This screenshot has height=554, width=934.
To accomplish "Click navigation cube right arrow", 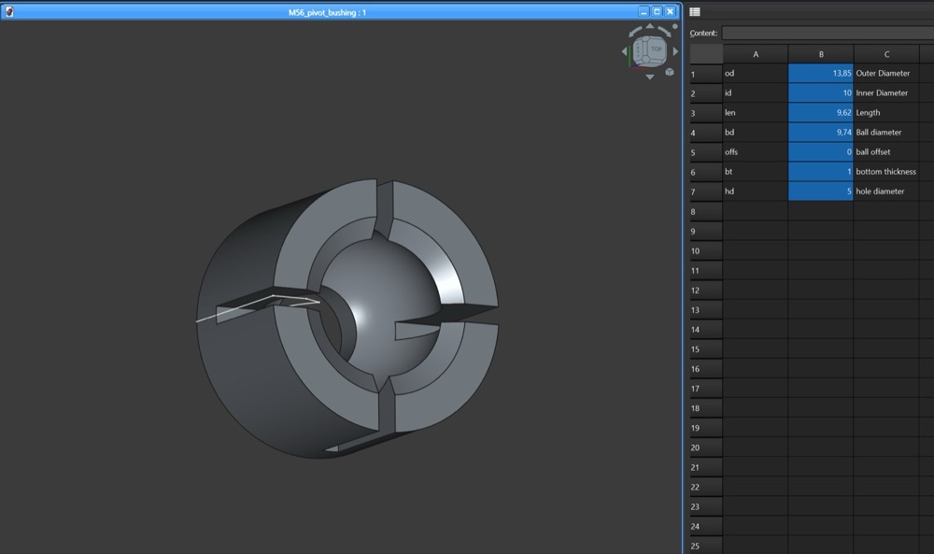I will [675, 51].
